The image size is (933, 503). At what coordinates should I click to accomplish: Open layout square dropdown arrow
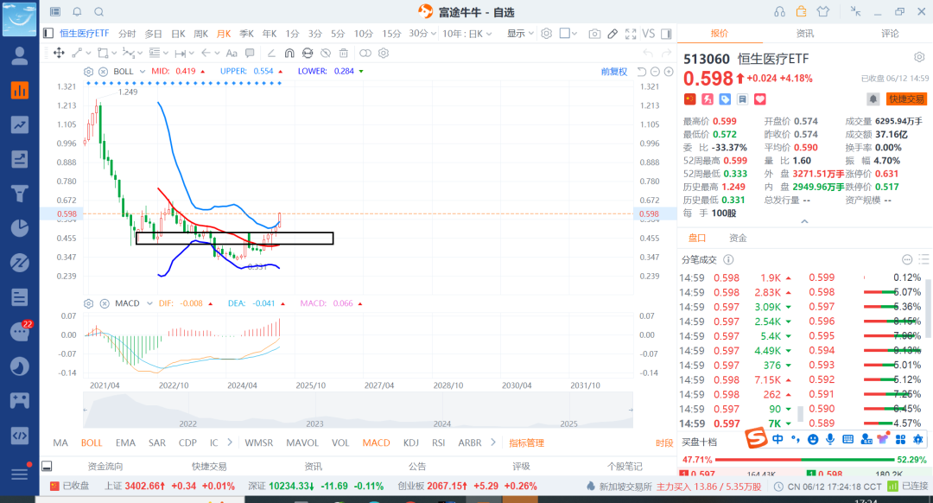tap(574, 34)
